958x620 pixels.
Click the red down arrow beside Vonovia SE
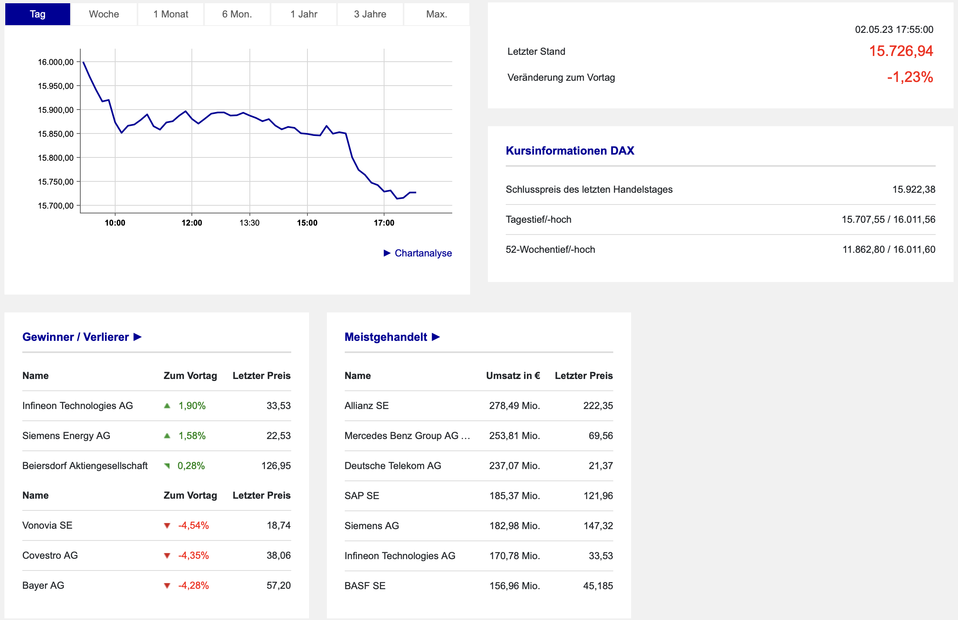pos(167,526)
